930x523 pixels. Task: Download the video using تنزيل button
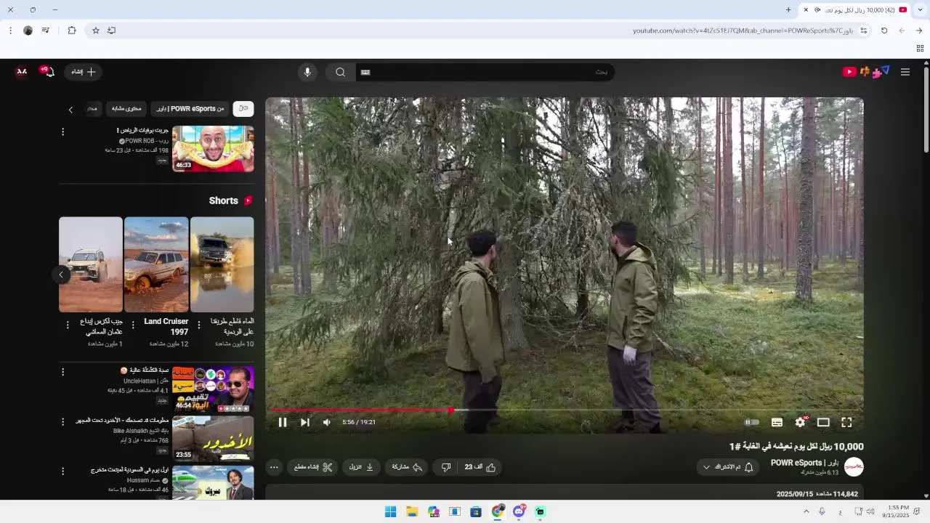361,467
